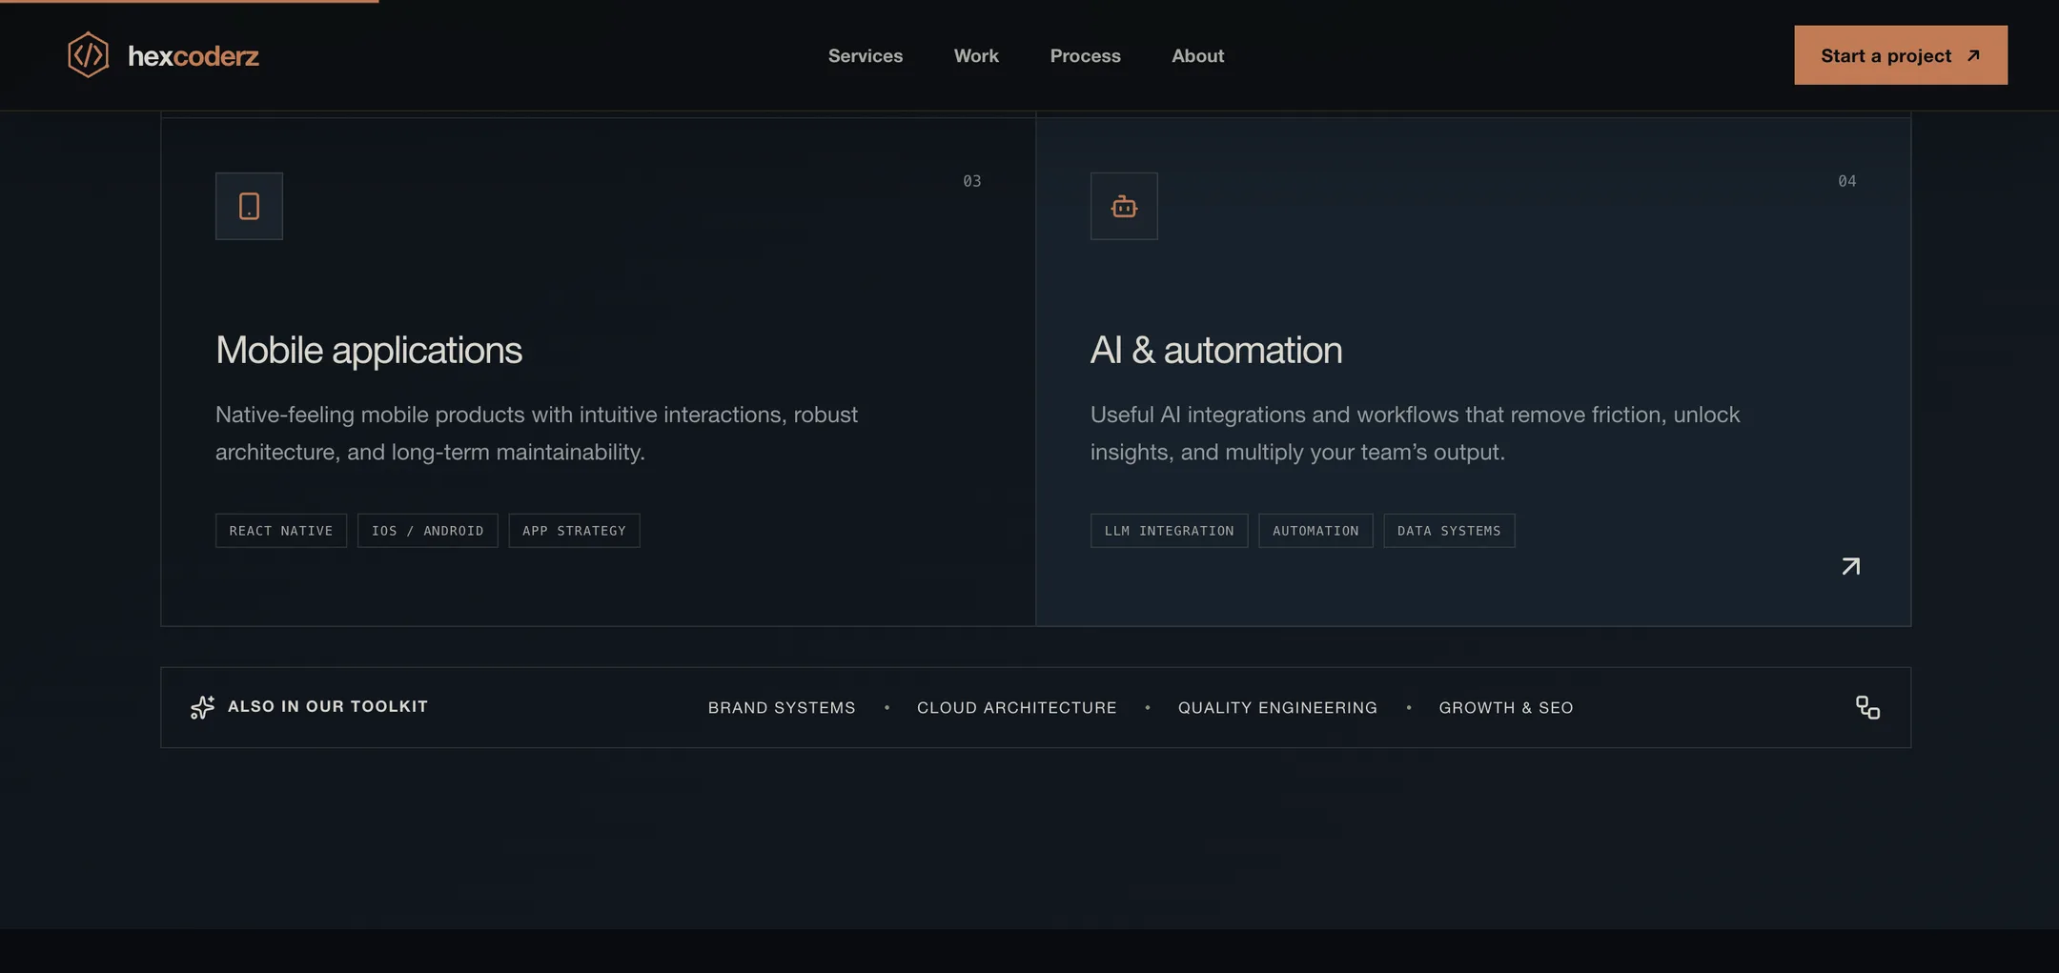The image size is (2059, 973).
Task: Select the iOS / Android tag
Action: [x=428, y=531]
